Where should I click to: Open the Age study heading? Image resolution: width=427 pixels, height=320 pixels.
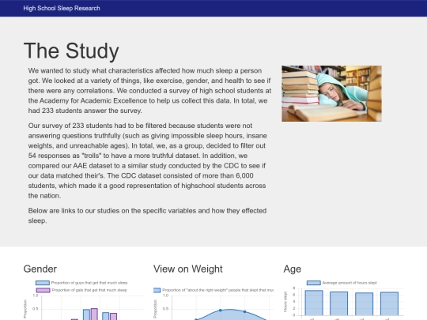pyautogui.click(x=293, y=269)
